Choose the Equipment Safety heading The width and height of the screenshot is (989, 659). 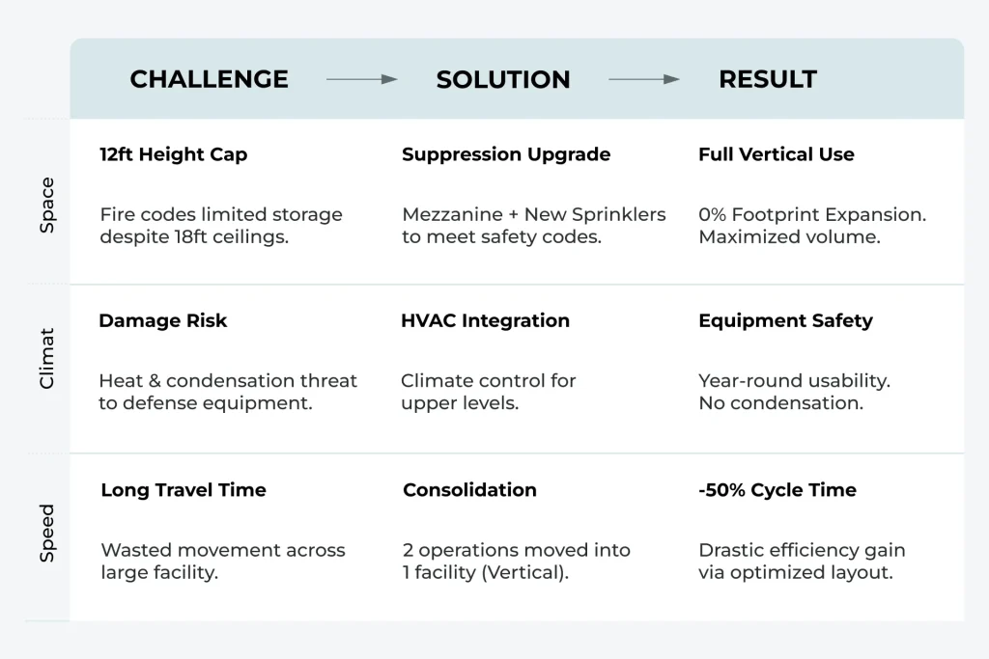click(785, 320)
